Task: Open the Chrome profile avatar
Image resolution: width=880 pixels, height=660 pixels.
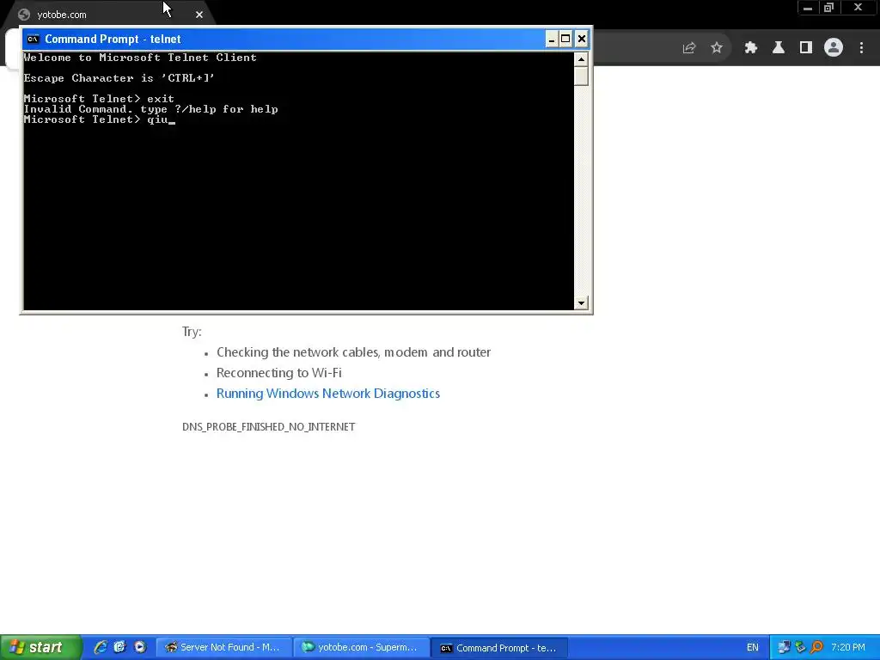Action: (x=834, y=48)
